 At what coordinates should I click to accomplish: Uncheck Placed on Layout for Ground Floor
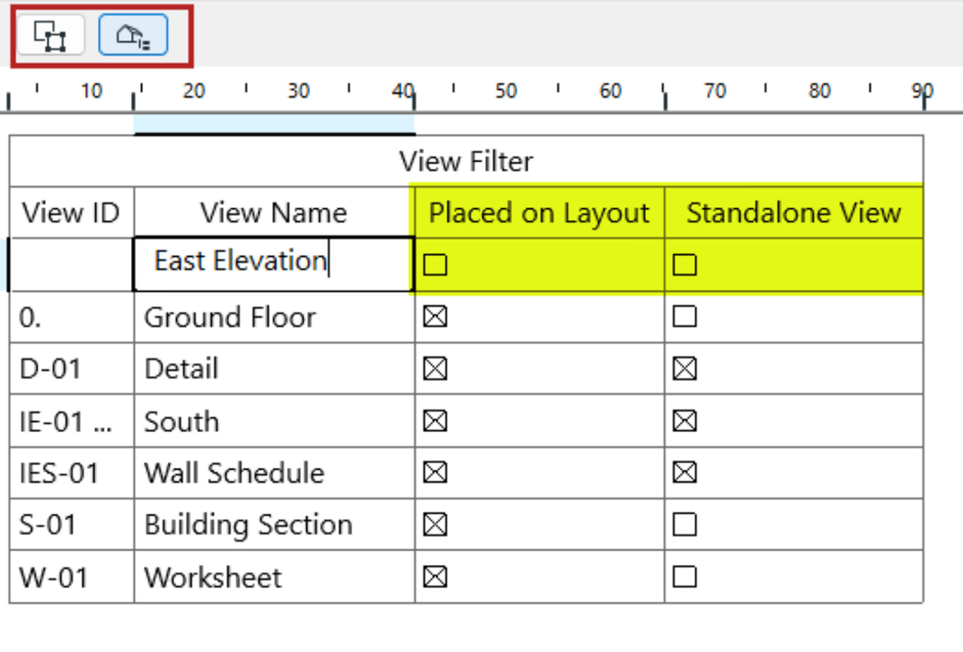click(435, 316)
